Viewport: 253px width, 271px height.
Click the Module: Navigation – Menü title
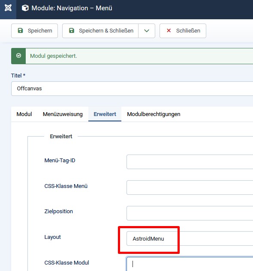tap(72, 8)
